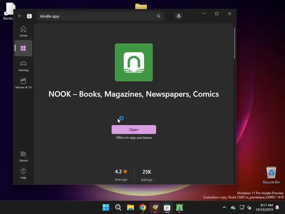Select the Recycle Bin desktop icon
The image size is (285, 214).
[271, 175]
